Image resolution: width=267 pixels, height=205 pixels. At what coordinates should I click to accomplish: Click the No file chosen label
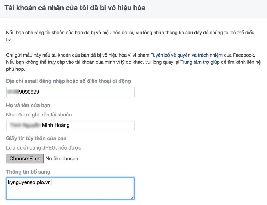point(62,159)
